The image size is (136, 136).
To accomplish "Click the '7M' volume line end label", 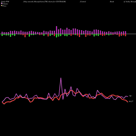I will [130, 96].
